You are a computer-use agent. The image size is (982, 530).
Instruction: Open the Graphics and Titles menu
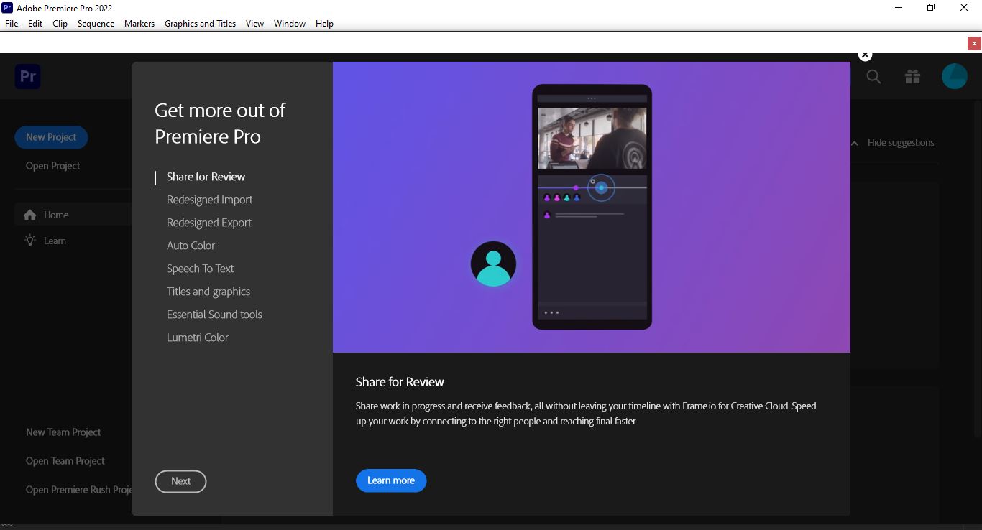(200, 24)
